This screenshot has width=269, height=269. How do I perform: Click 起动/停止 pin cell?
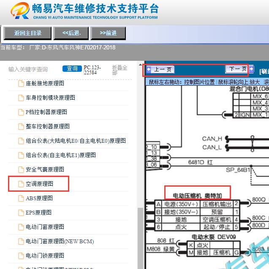[x=217, y=227]
